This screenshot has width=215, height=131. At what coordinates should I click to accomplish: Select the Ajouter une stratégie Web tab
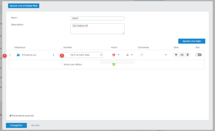pos(24,6)
